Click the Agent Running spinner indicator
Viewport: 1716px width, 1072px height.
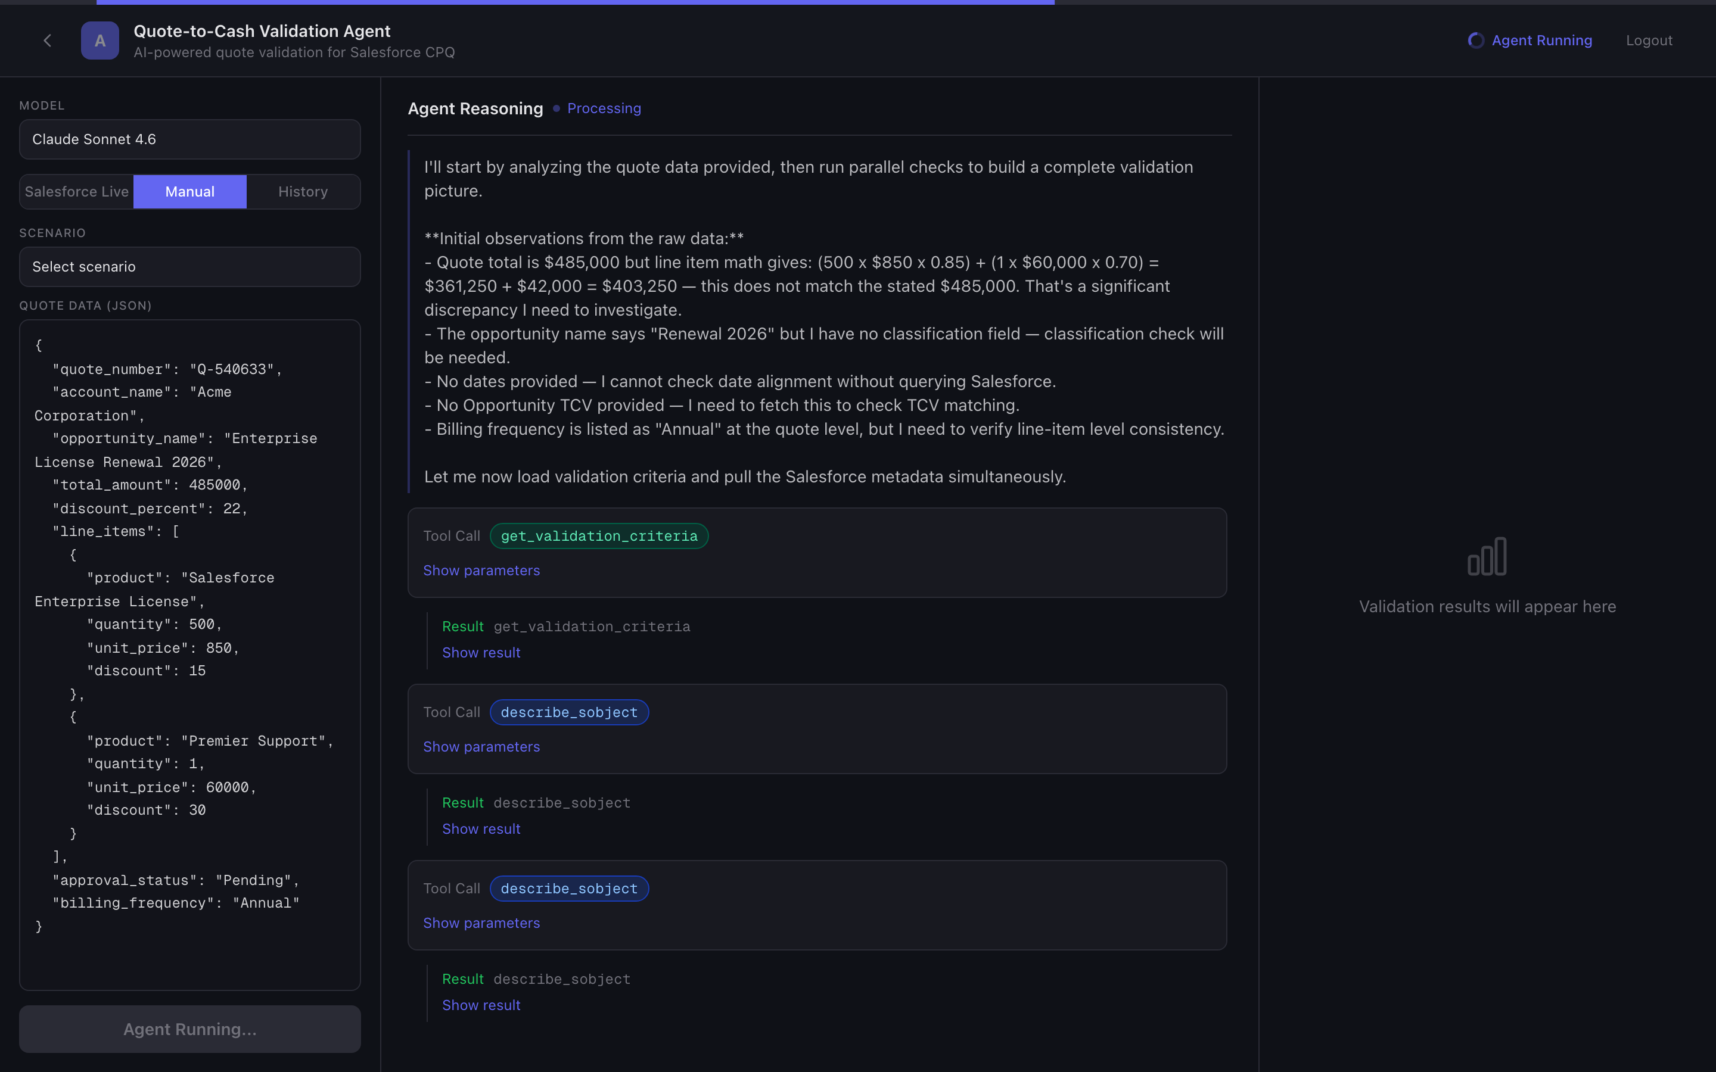pos(1477,40)
